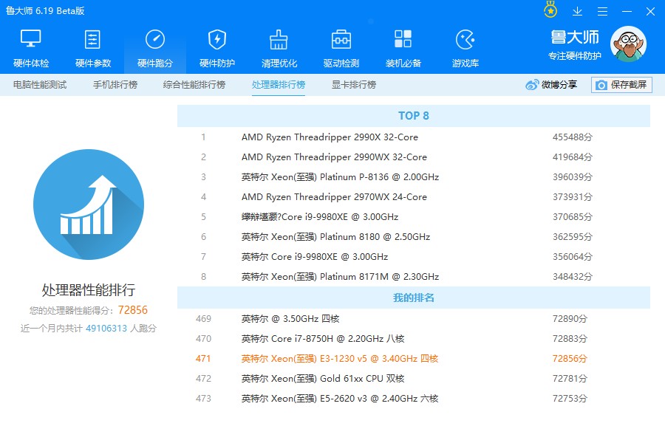Click the 49106313 total benchmark count
Screen dimensions: 665x443
[x=106, y=329]
